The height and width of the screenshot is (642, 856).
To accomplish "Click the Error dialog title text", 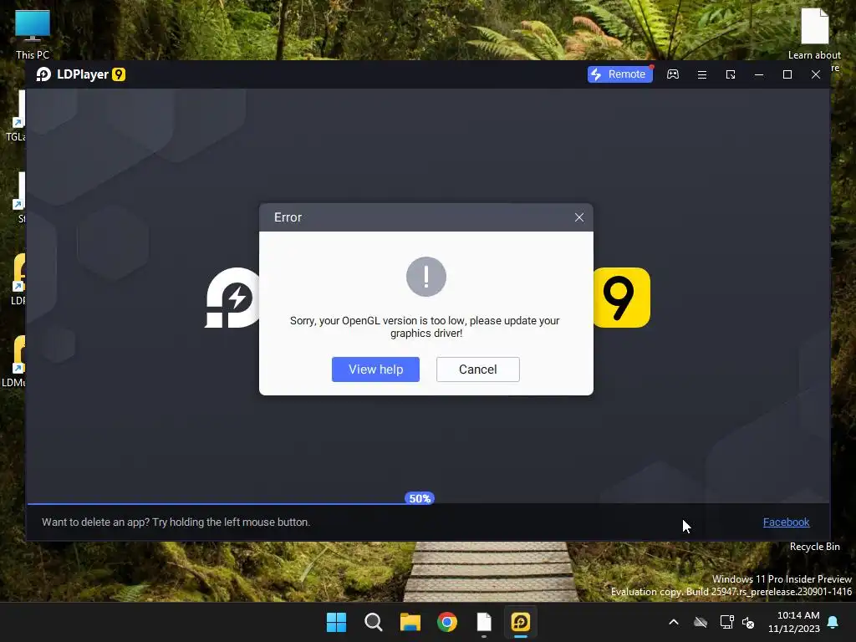I will (x=288, y=217).
